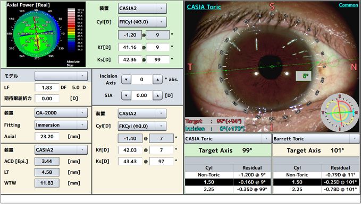Click the LF 1.83 field
Image resolution: width=362 pixels, height=204 pixels.
tap(47, 88)
